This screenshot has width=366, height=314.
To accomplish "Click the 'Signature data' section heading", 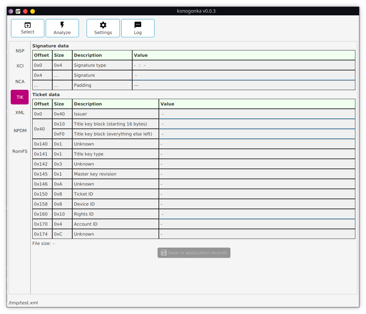I will tap(50, 46).
